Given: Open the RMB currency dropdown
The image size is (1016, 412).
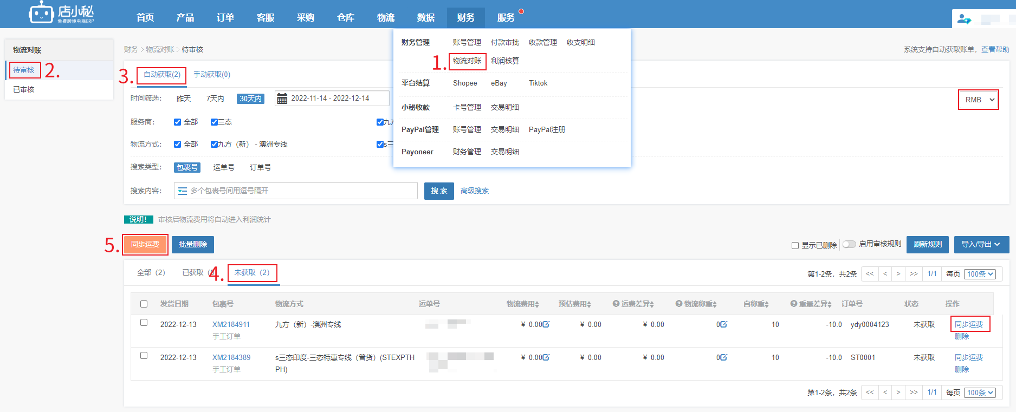Looking at the screenshot, I should 979,100.
